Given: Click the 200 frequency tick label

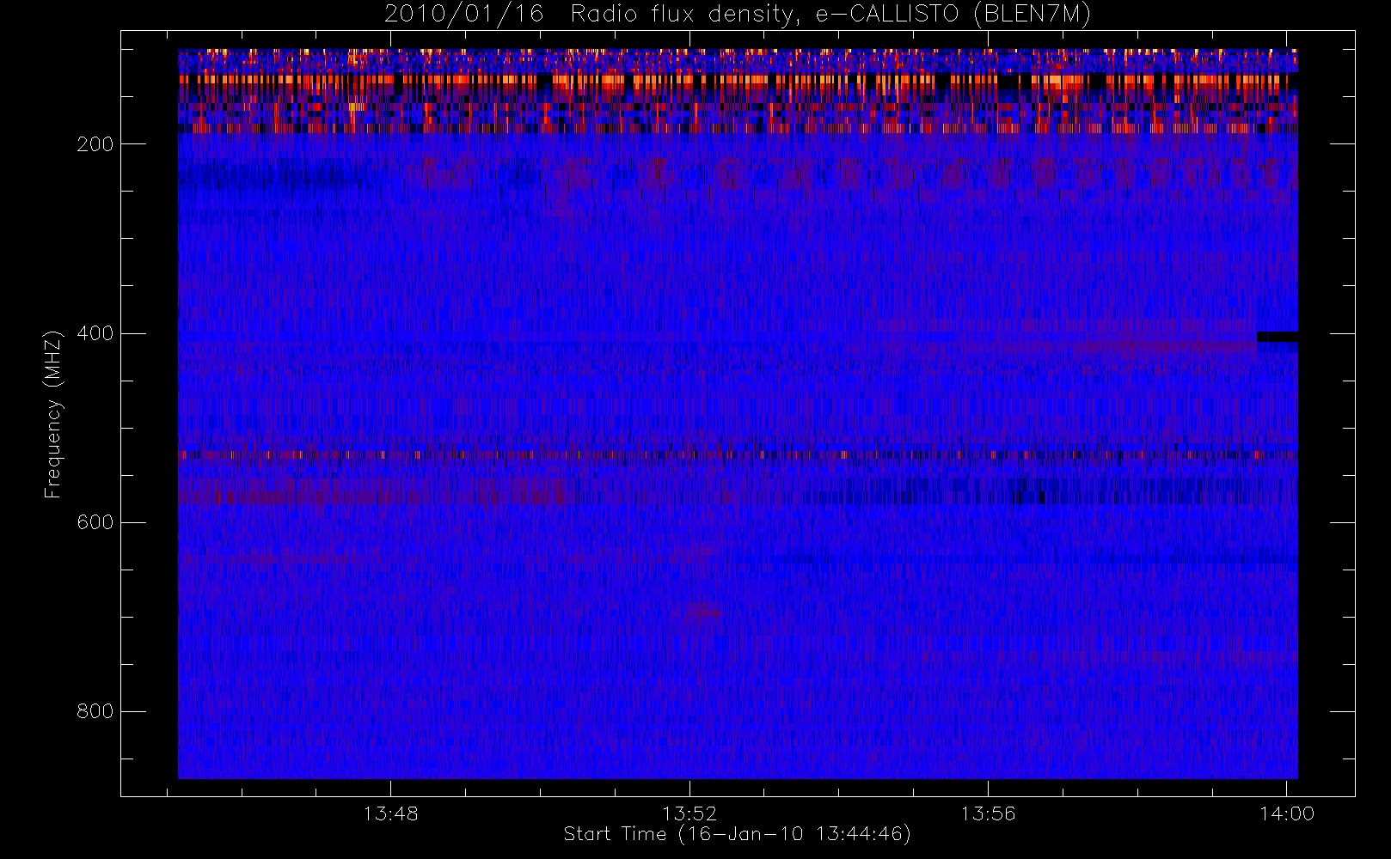Looking at the screenshot, I should tap(95, 144).
